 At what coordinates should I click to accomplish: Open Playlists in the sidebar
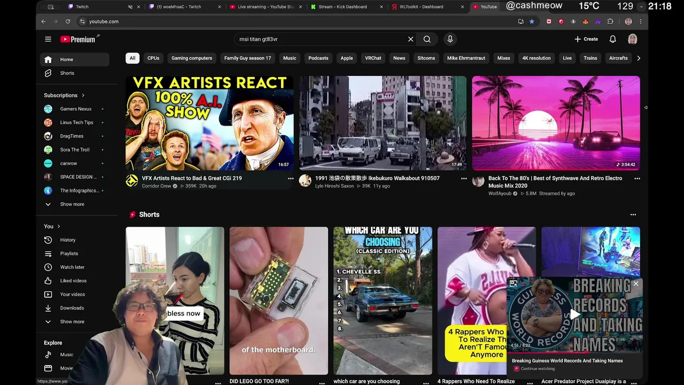pyautogui.click(x=74, y=253)
